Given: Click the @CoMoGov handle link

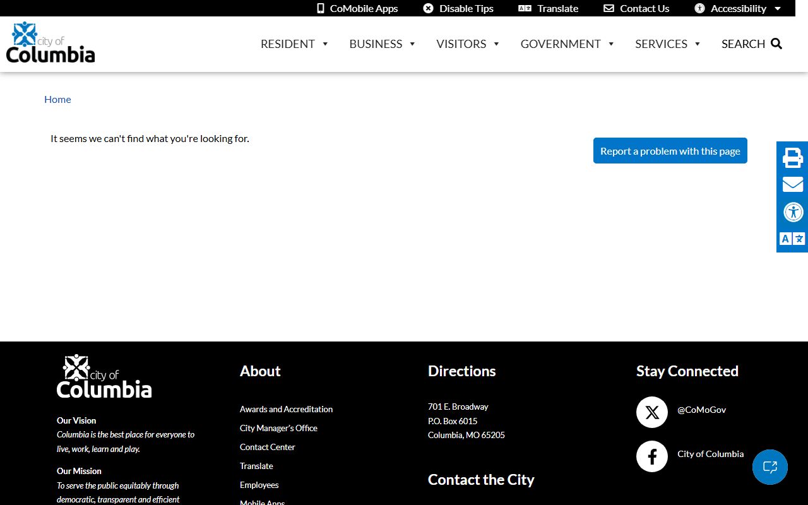Looking at the screenshot, I should tap(701, 410).
